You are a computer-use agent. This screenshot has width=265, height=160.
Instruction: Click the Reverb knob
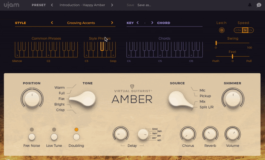point(210,134)
